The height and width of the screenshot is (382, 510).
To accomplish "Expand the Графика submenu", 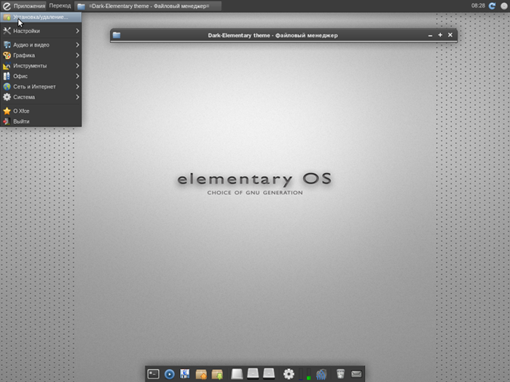I will [41, 55].
